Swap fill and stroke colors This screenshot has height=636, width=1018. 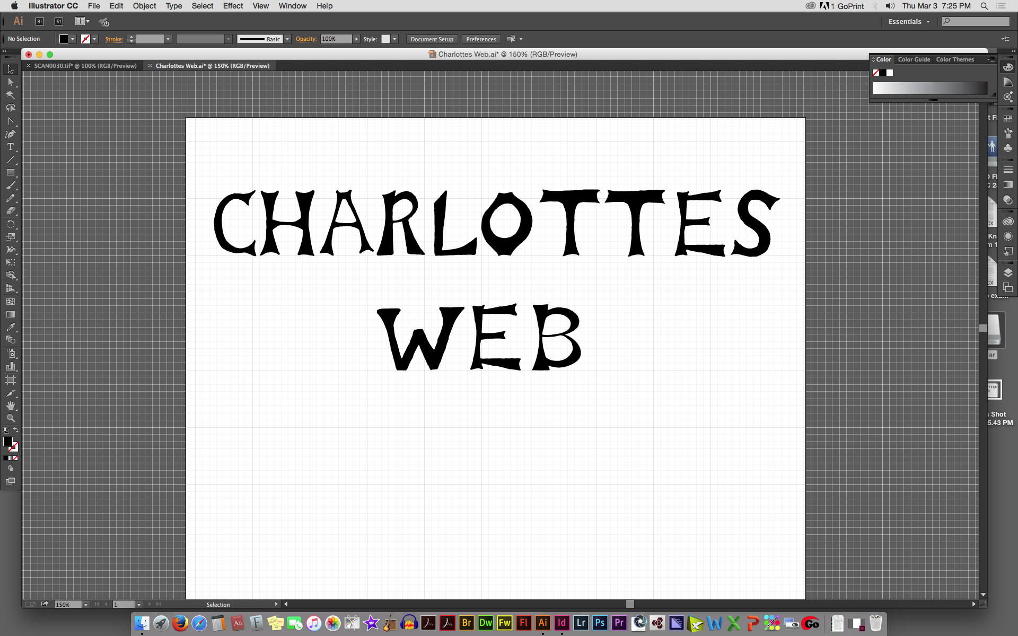16,430
